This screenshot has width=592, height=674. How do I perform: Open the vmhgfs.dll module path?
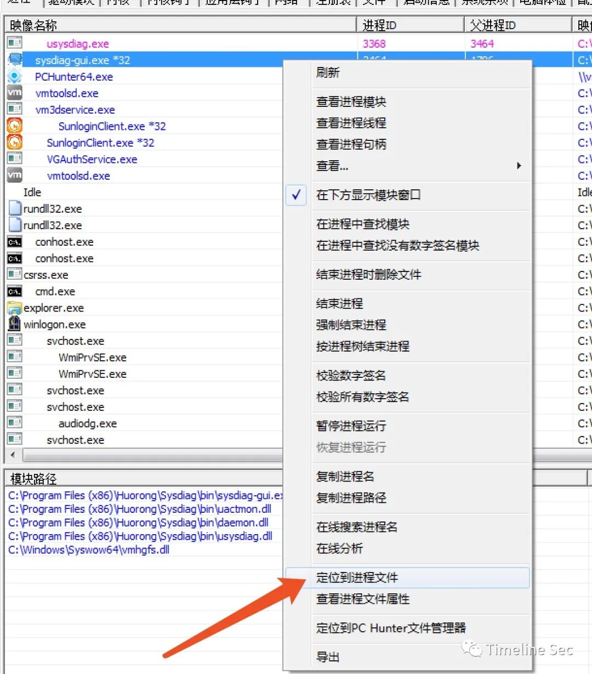[99, 550]
